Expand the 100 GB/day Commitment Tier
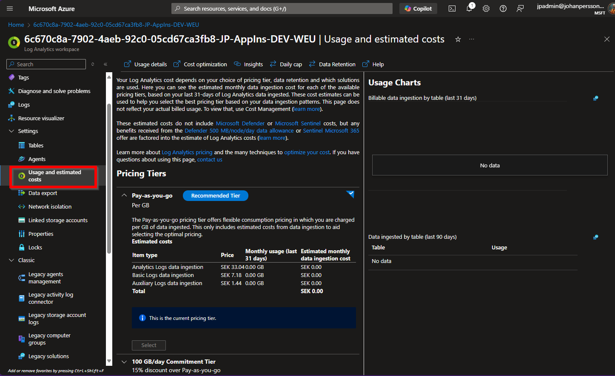Viewport: 615px width, 376px height. pyautogui.click(x=124, y=362)
